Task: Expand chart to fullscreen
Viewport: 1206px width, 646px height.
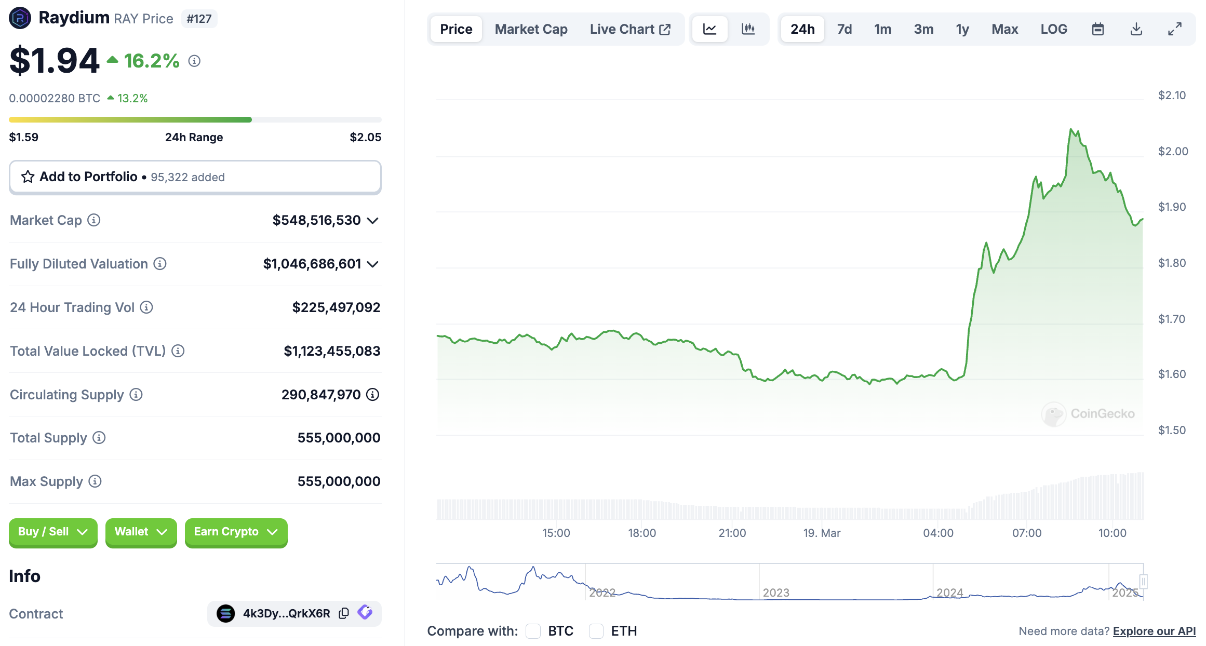Action: pyautogui.click(x=1174, y=29)
